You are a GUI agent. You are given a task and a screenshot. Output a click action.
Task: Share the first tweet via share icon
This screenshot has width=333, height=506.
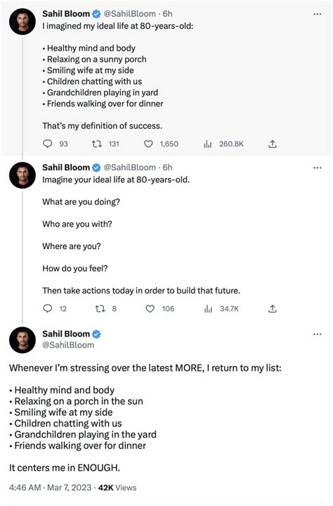click(x=273, y=144)
